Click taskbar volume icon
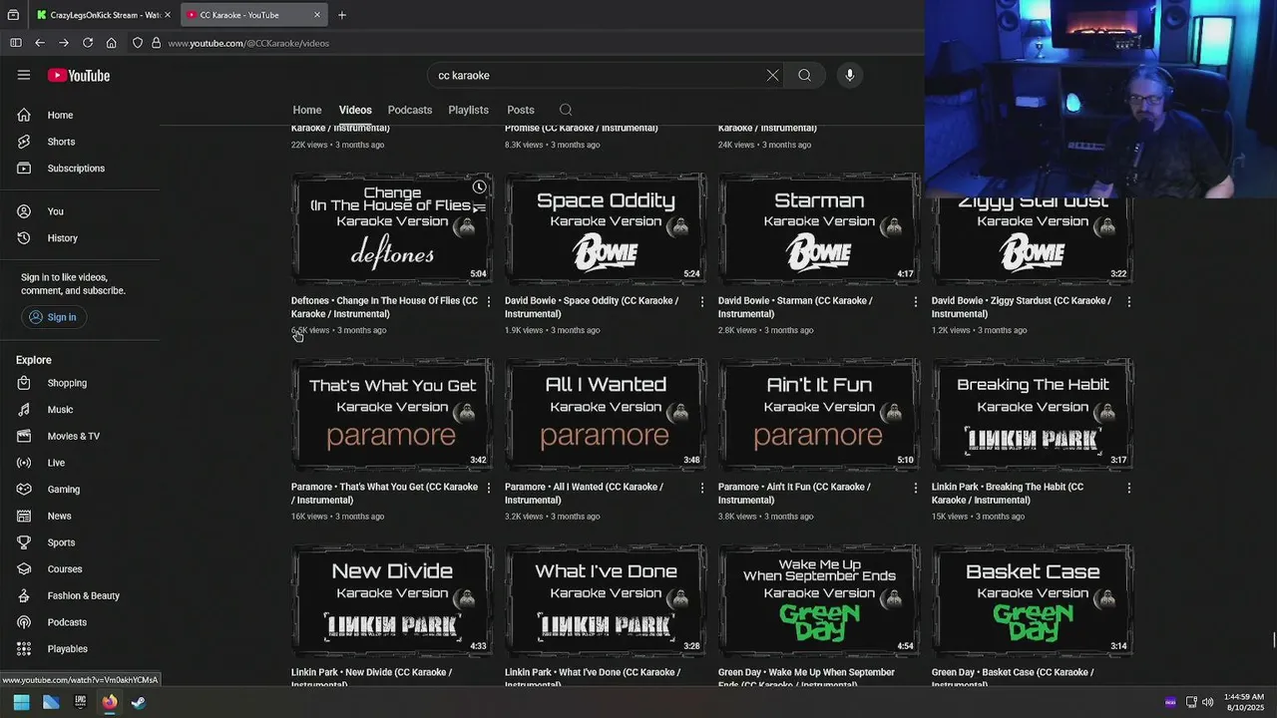 coord(1208,702)
